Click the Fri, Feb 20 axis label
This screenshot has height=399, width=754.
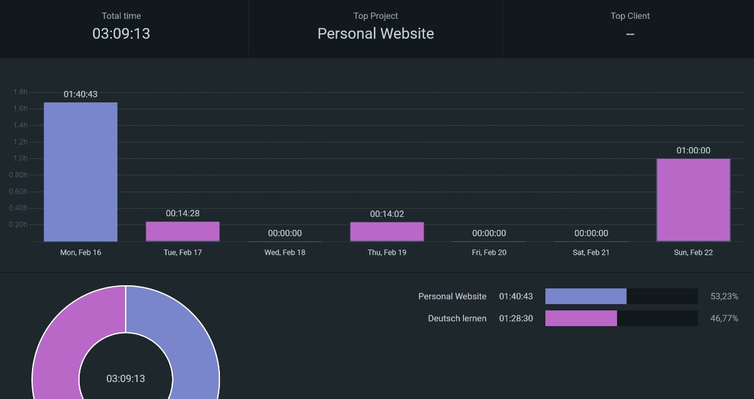489,253
